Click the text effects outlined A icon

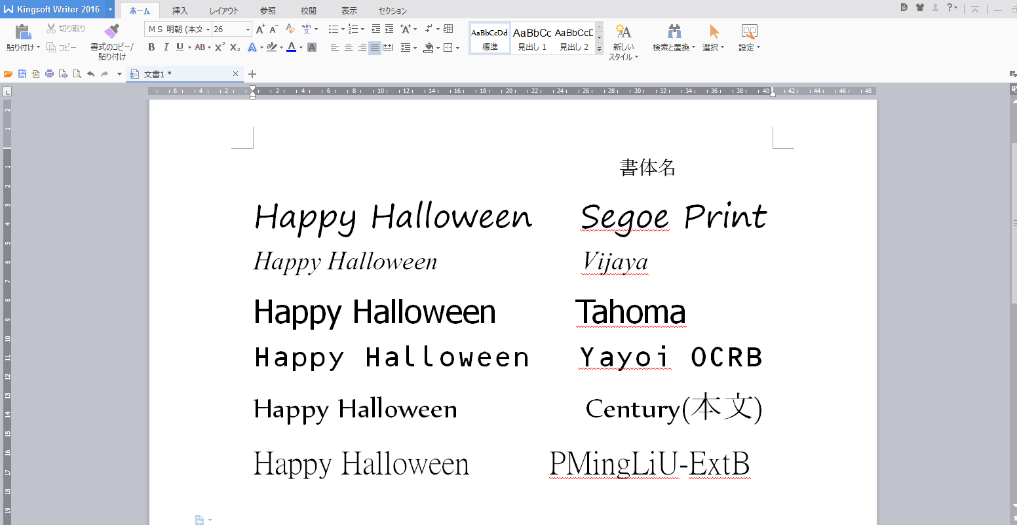[252, 47]
